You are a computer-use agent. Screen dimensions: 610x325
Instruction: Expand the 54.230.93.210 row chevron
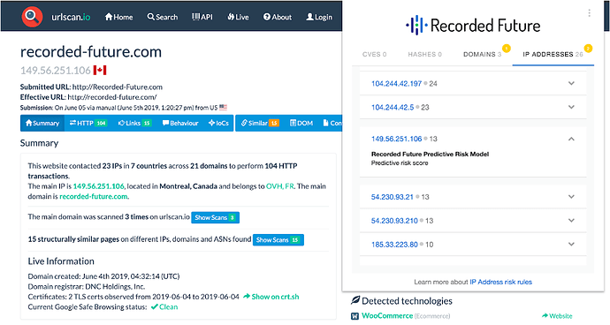pos(571,221)
